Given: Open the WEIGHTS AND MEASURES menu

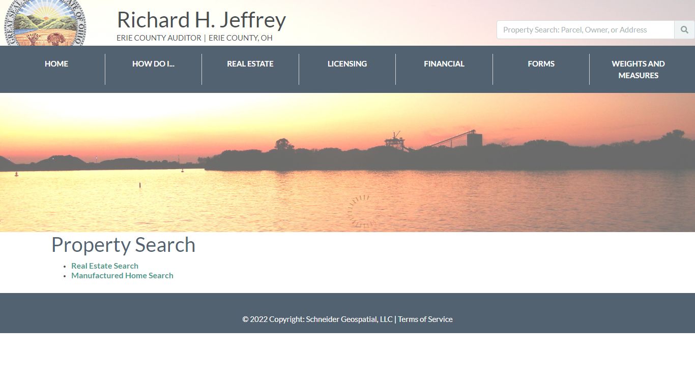Looking at the screenshot, I should click(x=638, y=70).
